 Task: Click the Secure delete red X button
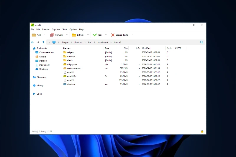pyautogui.click(x=120, y=35)
